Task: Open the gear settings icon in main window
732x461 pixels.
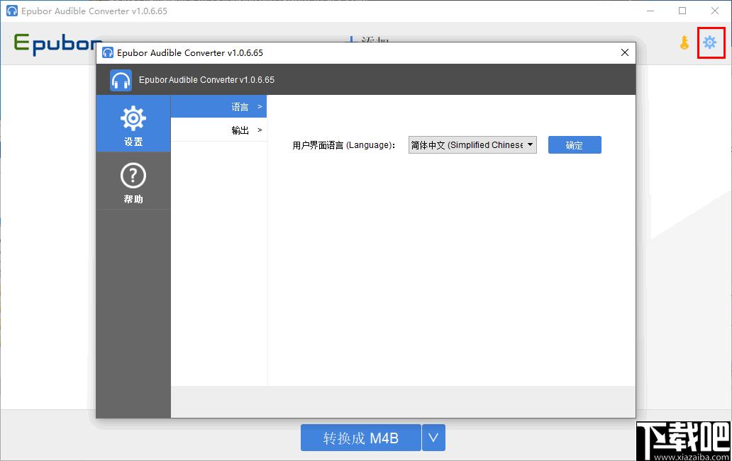Action: click(709, 42)
